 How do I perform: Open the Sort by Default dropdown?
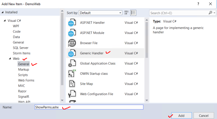point(100,13)
